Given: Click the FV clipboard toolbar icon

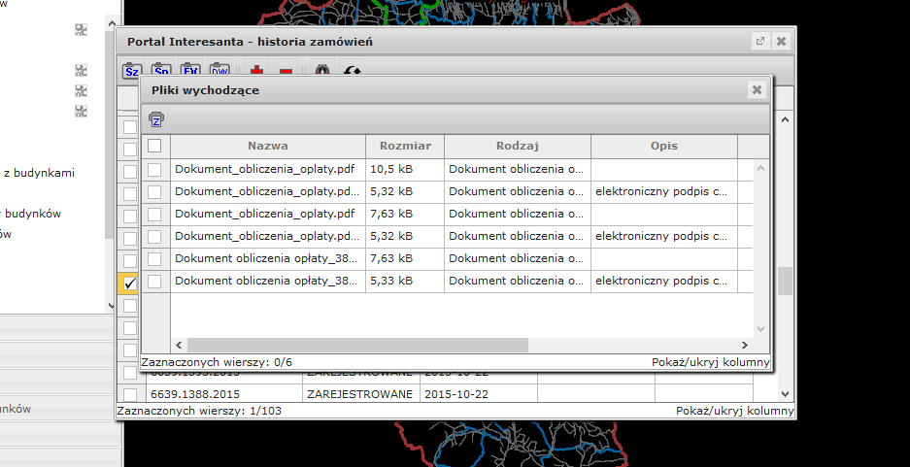Looking at the screenshot, I should coord(190,70).
